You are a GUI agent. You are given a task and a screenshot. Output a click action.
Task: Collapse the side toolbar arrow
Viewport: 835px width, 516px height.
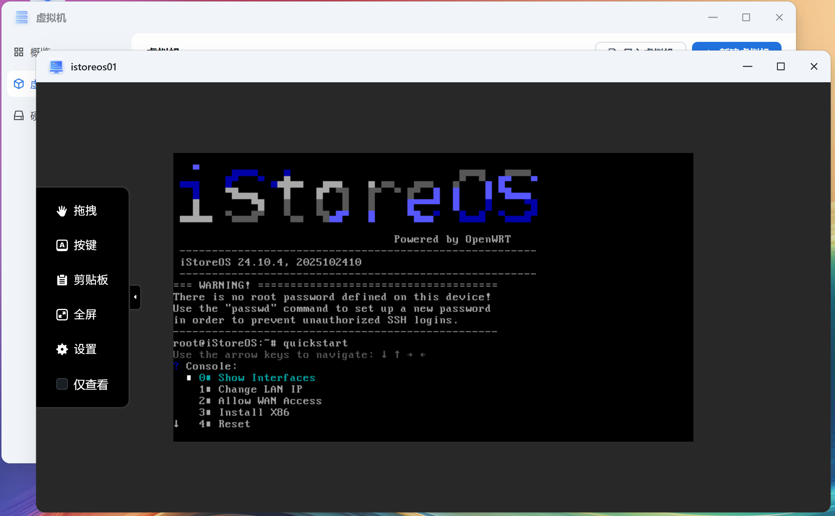click(x=135, y=297)
